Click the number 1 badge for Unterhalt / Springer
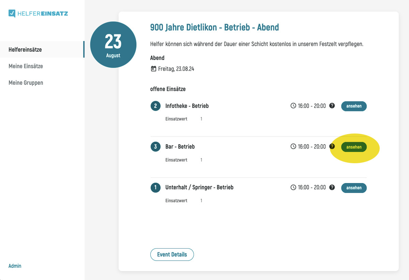The image size is (409, 280). [x=155, y=187]
